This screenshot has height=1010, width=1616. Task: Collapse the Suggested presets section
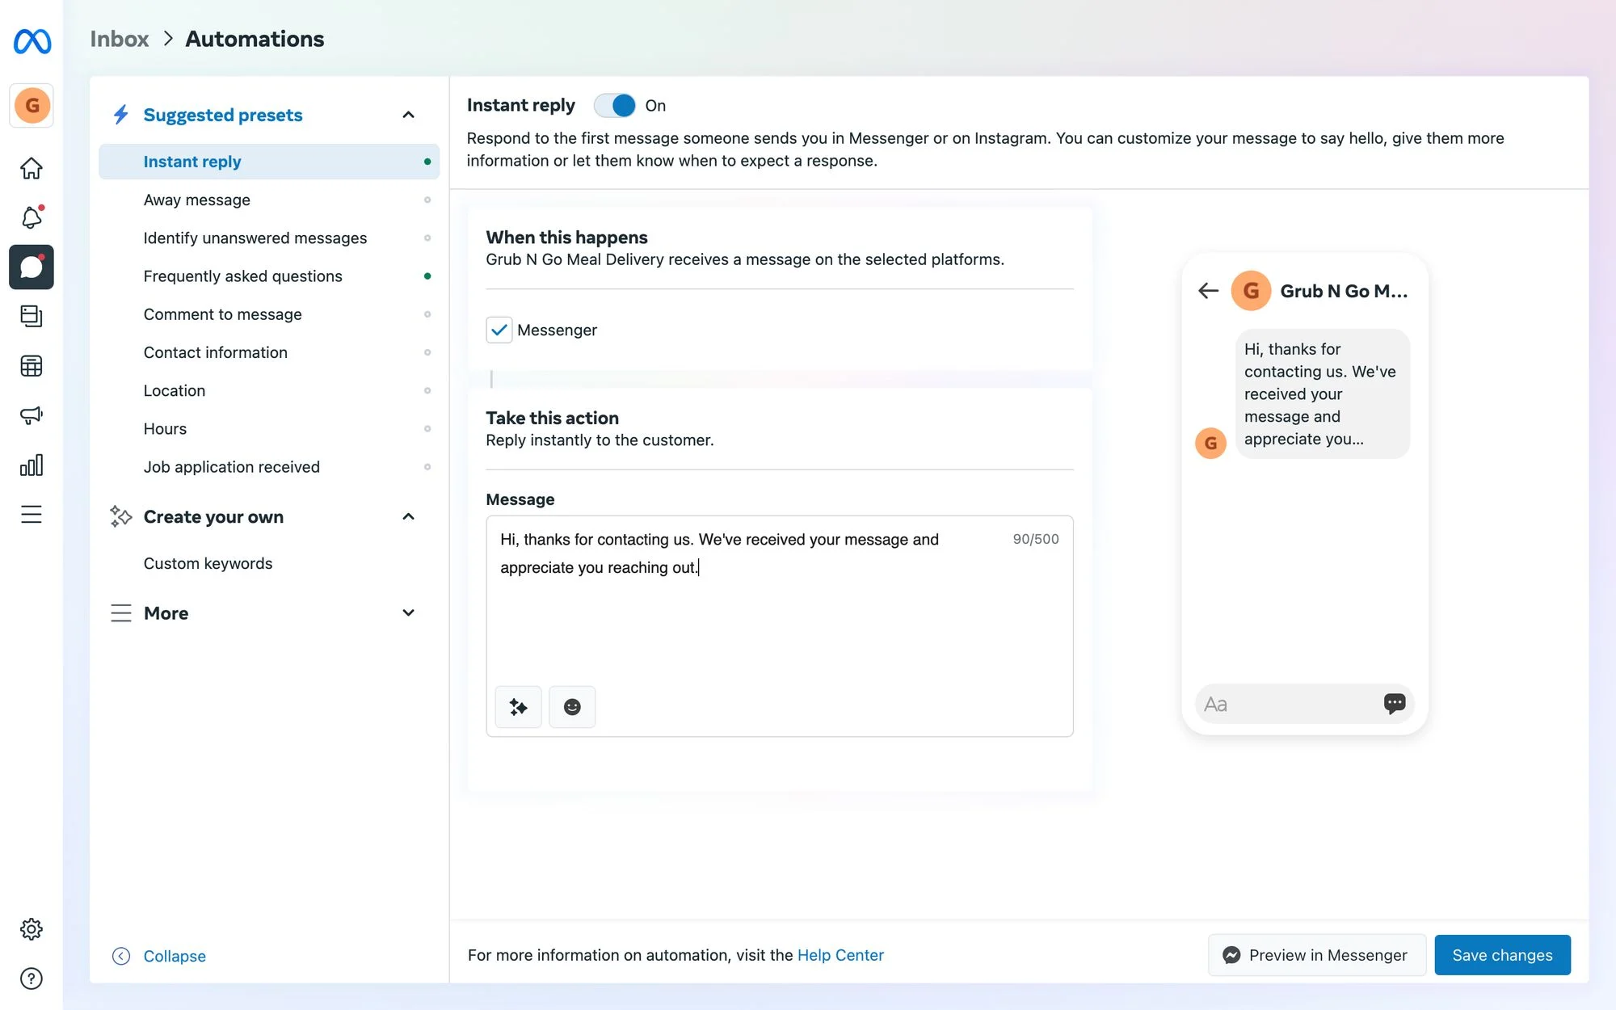(x=409, y=114)
